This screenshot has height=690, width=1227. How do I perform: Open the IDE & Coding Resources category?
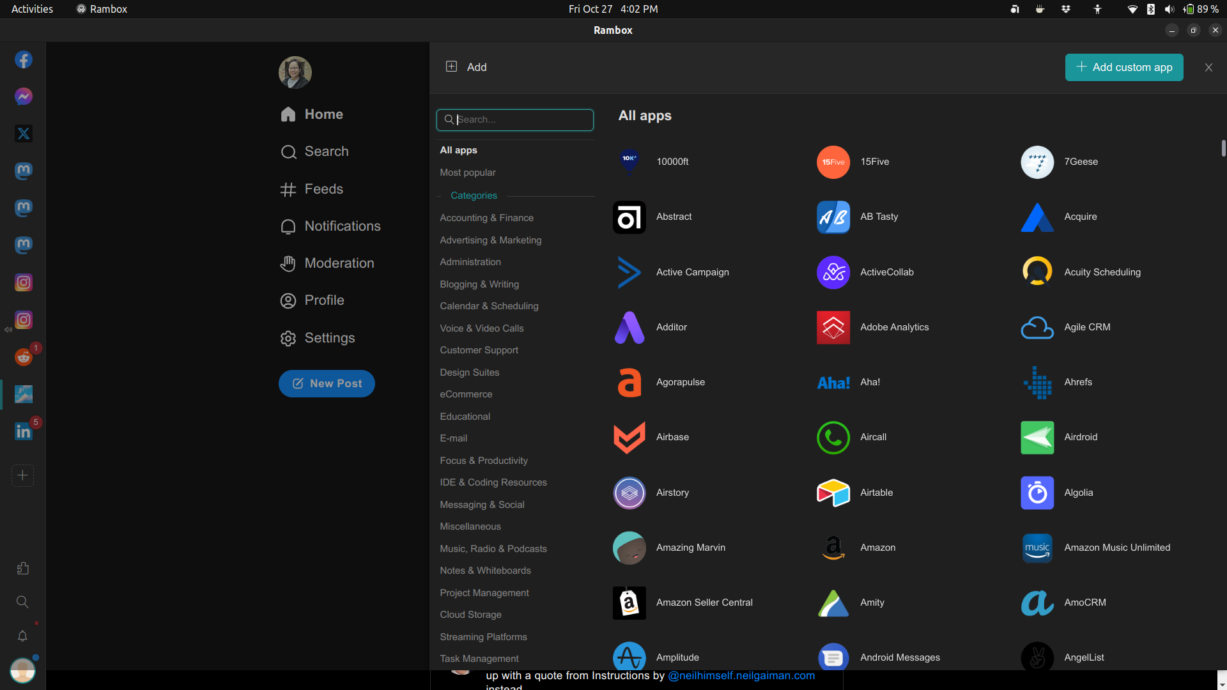click(x=493, y=482)
